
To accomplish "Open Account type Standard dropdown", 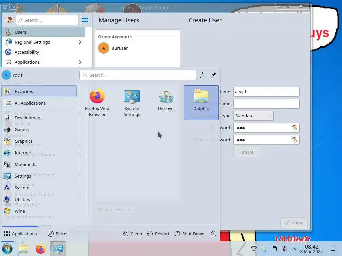I will point(253,116).
